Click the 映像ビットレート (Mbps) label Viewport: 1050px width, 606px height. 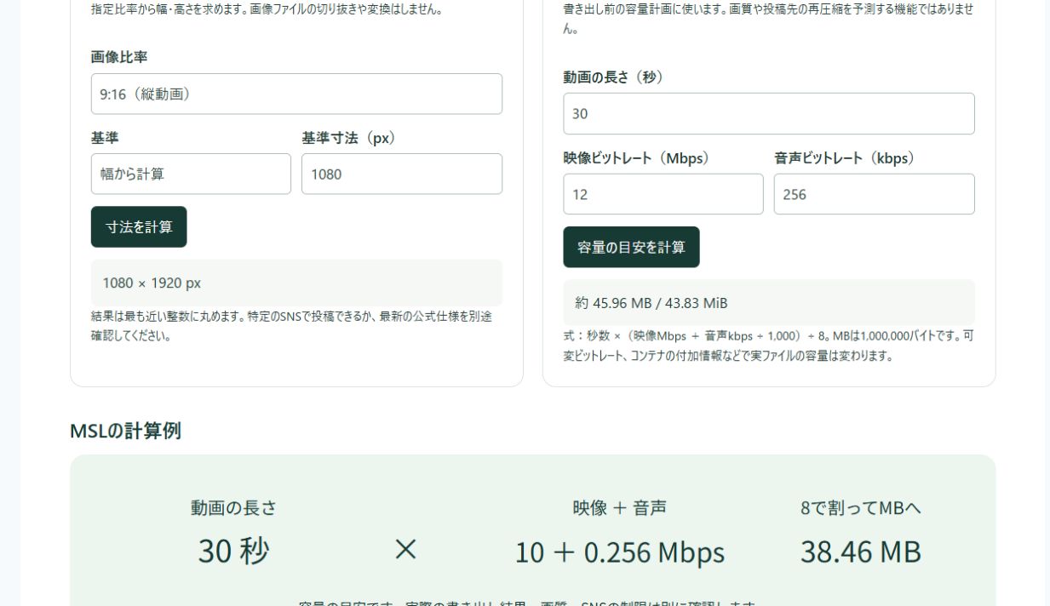coord(636,158)
